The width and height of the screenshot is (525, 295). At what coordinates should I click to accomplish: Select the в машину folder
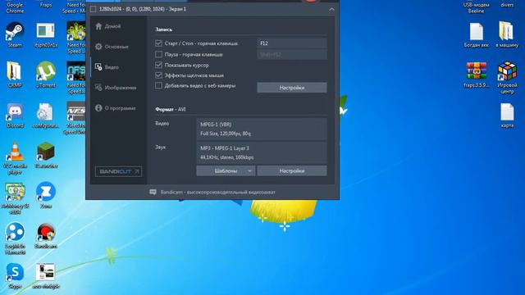[x=507, y=34]
